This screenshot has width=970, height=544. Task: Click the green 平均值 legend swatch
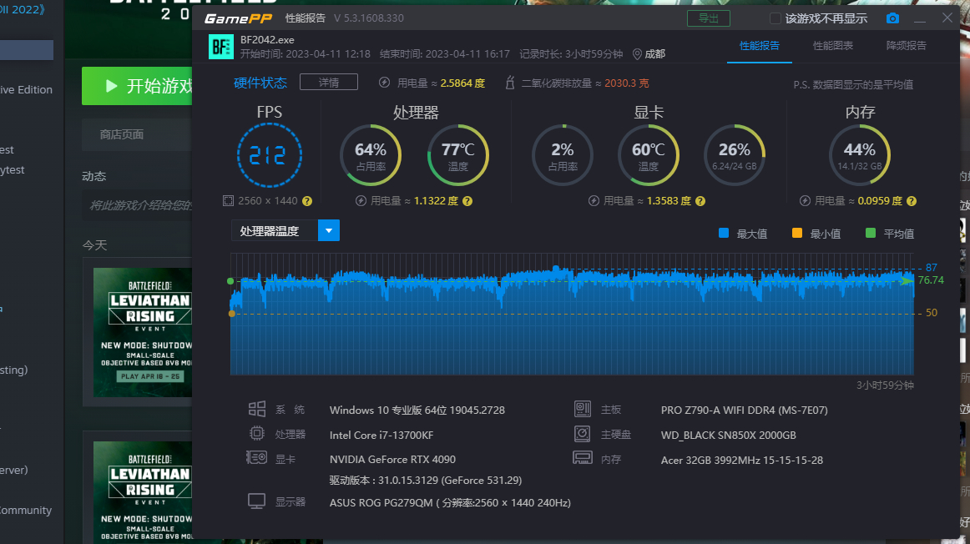point(871,233)
